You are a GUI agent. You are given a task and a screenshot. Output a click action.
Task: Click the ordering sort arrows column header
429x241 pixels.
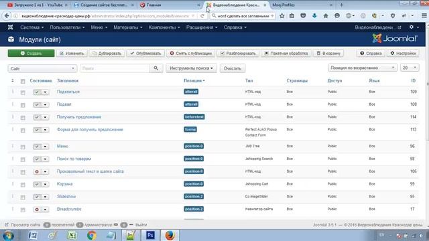coord(13,80)
